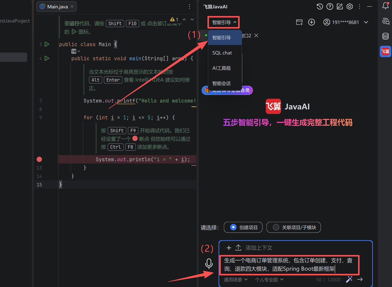Go to previous highlighted error arrow

[x=184, y=19]
